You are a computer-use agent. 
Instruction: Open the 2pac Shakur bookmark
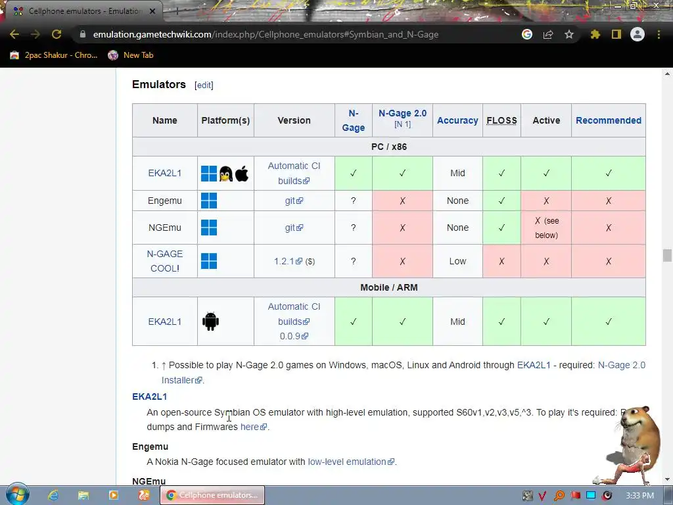(x=54, y=55)
